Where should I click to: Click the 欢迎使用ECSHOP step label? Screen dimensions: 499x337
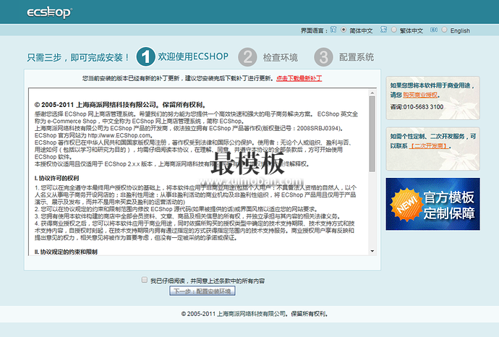point(193,56)
